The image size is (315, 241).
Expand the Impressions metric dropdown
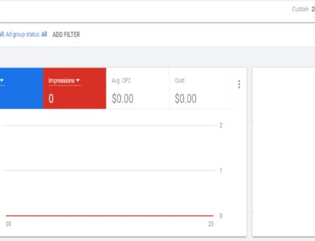(64, 81)
